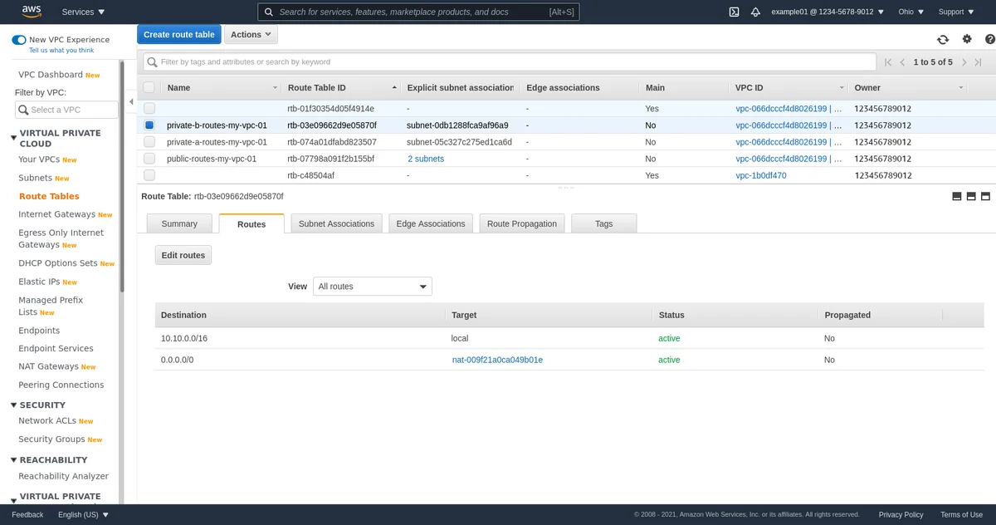The width and height of the screenshot is (996, 525).
Task: Toggle the New VPC Experience switch
Action: [19, 40]
